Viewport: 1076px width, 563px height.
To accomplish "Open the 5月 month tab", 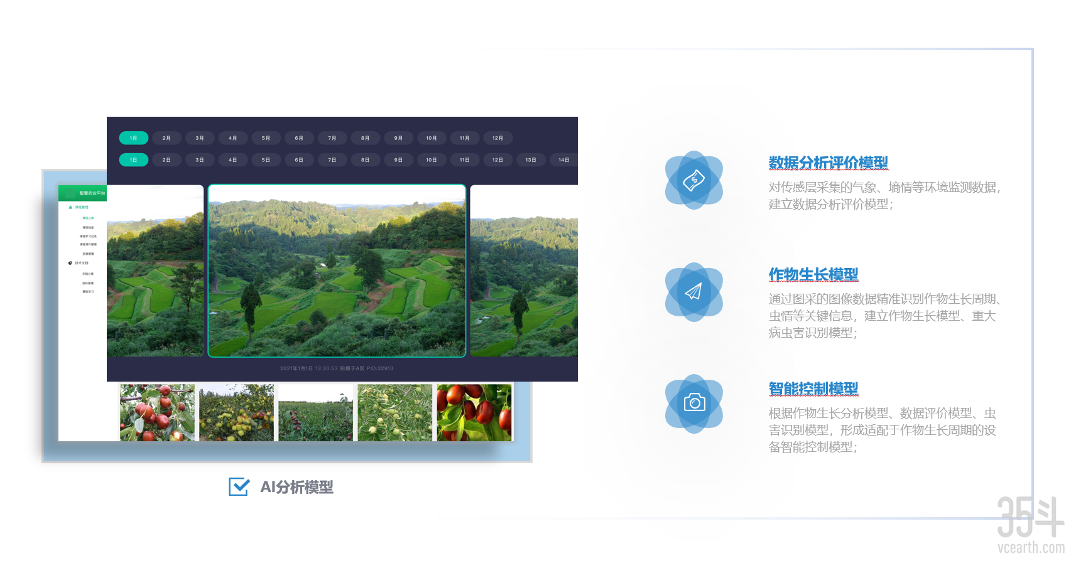I will tap(266, 138).
